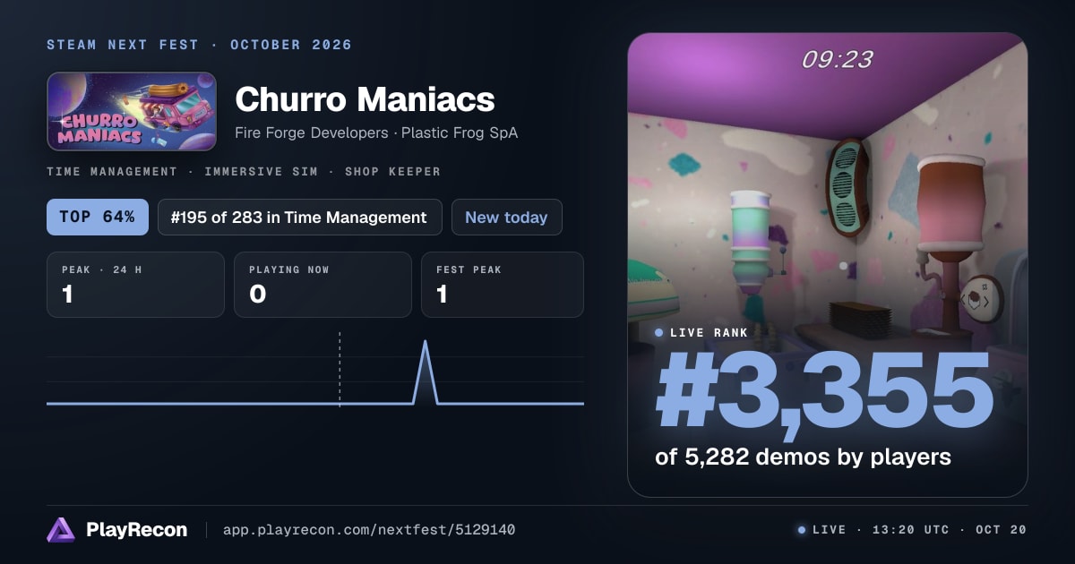Click the OCT 20 date in the footer
1075x564 pixels.
click(x=1001, y=530)
